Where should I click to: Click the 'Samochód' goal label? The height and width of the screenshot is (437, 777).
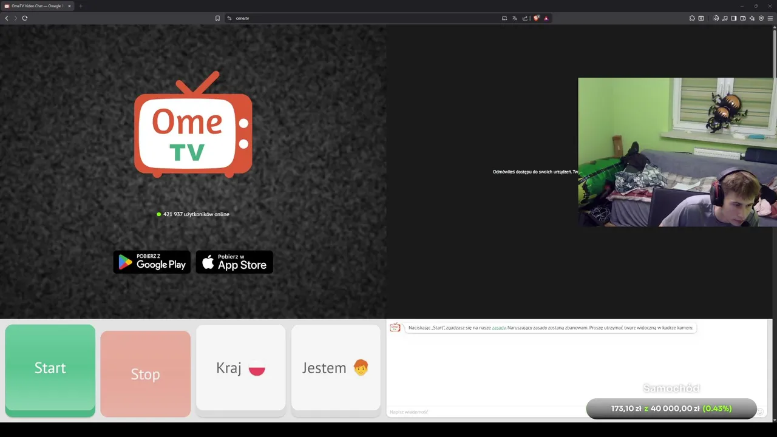(x=671, y=388)
